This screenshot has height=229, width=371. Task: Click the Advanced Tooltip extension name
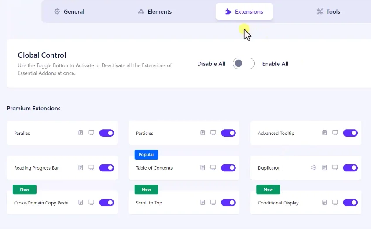tap(276, 133)
